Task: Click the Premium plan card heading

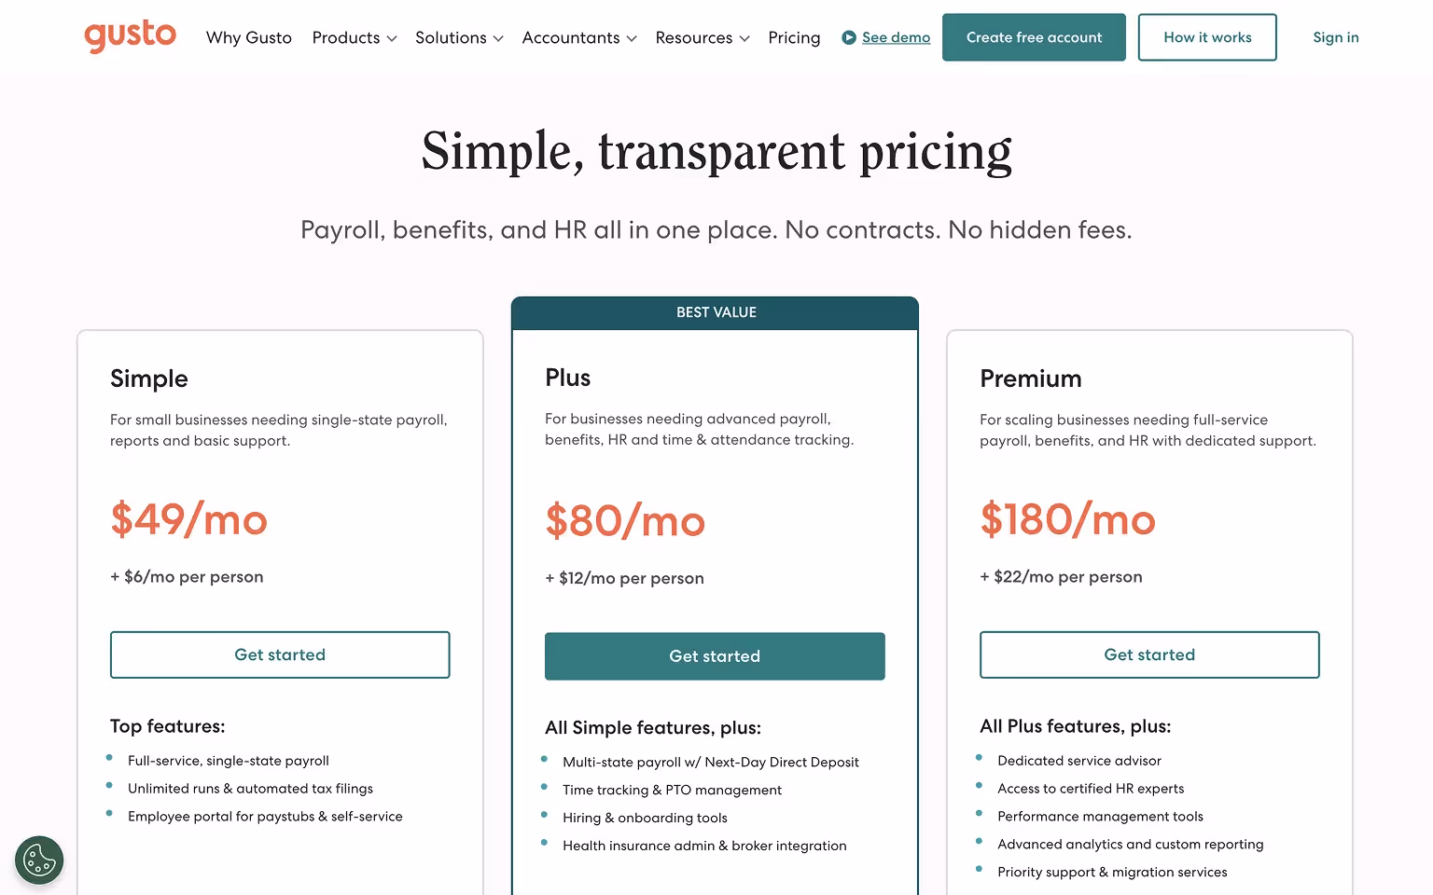Action: click(x=1030, y=379)
